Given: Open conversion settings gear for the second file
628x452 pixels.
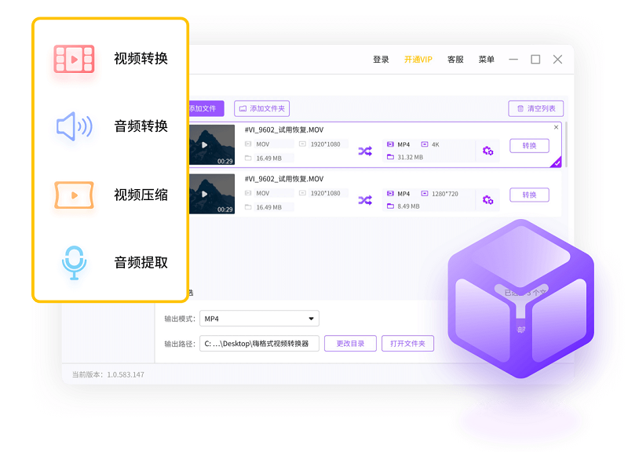Looking at the screenshot, I should (x=488, y=201).
